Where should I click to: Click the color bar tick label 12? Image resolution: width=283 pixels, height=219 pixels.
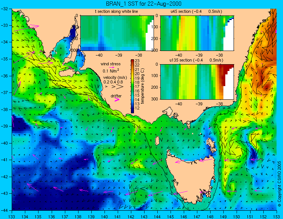coord(137,108)
